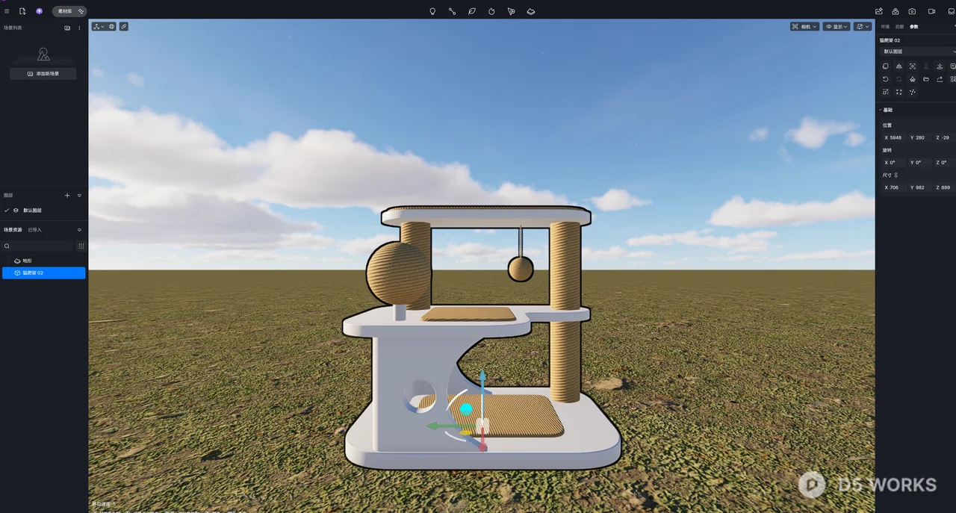This screenshot has height=513, width=956.
Task: Click the mirror flip icon
Action: (x=899, y=66)
